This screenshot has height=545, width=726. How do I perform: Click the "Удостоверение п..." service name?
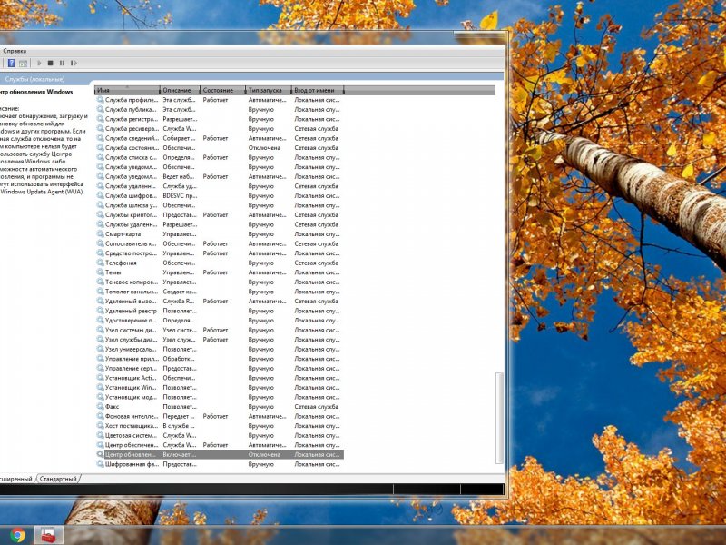(131, 321)
